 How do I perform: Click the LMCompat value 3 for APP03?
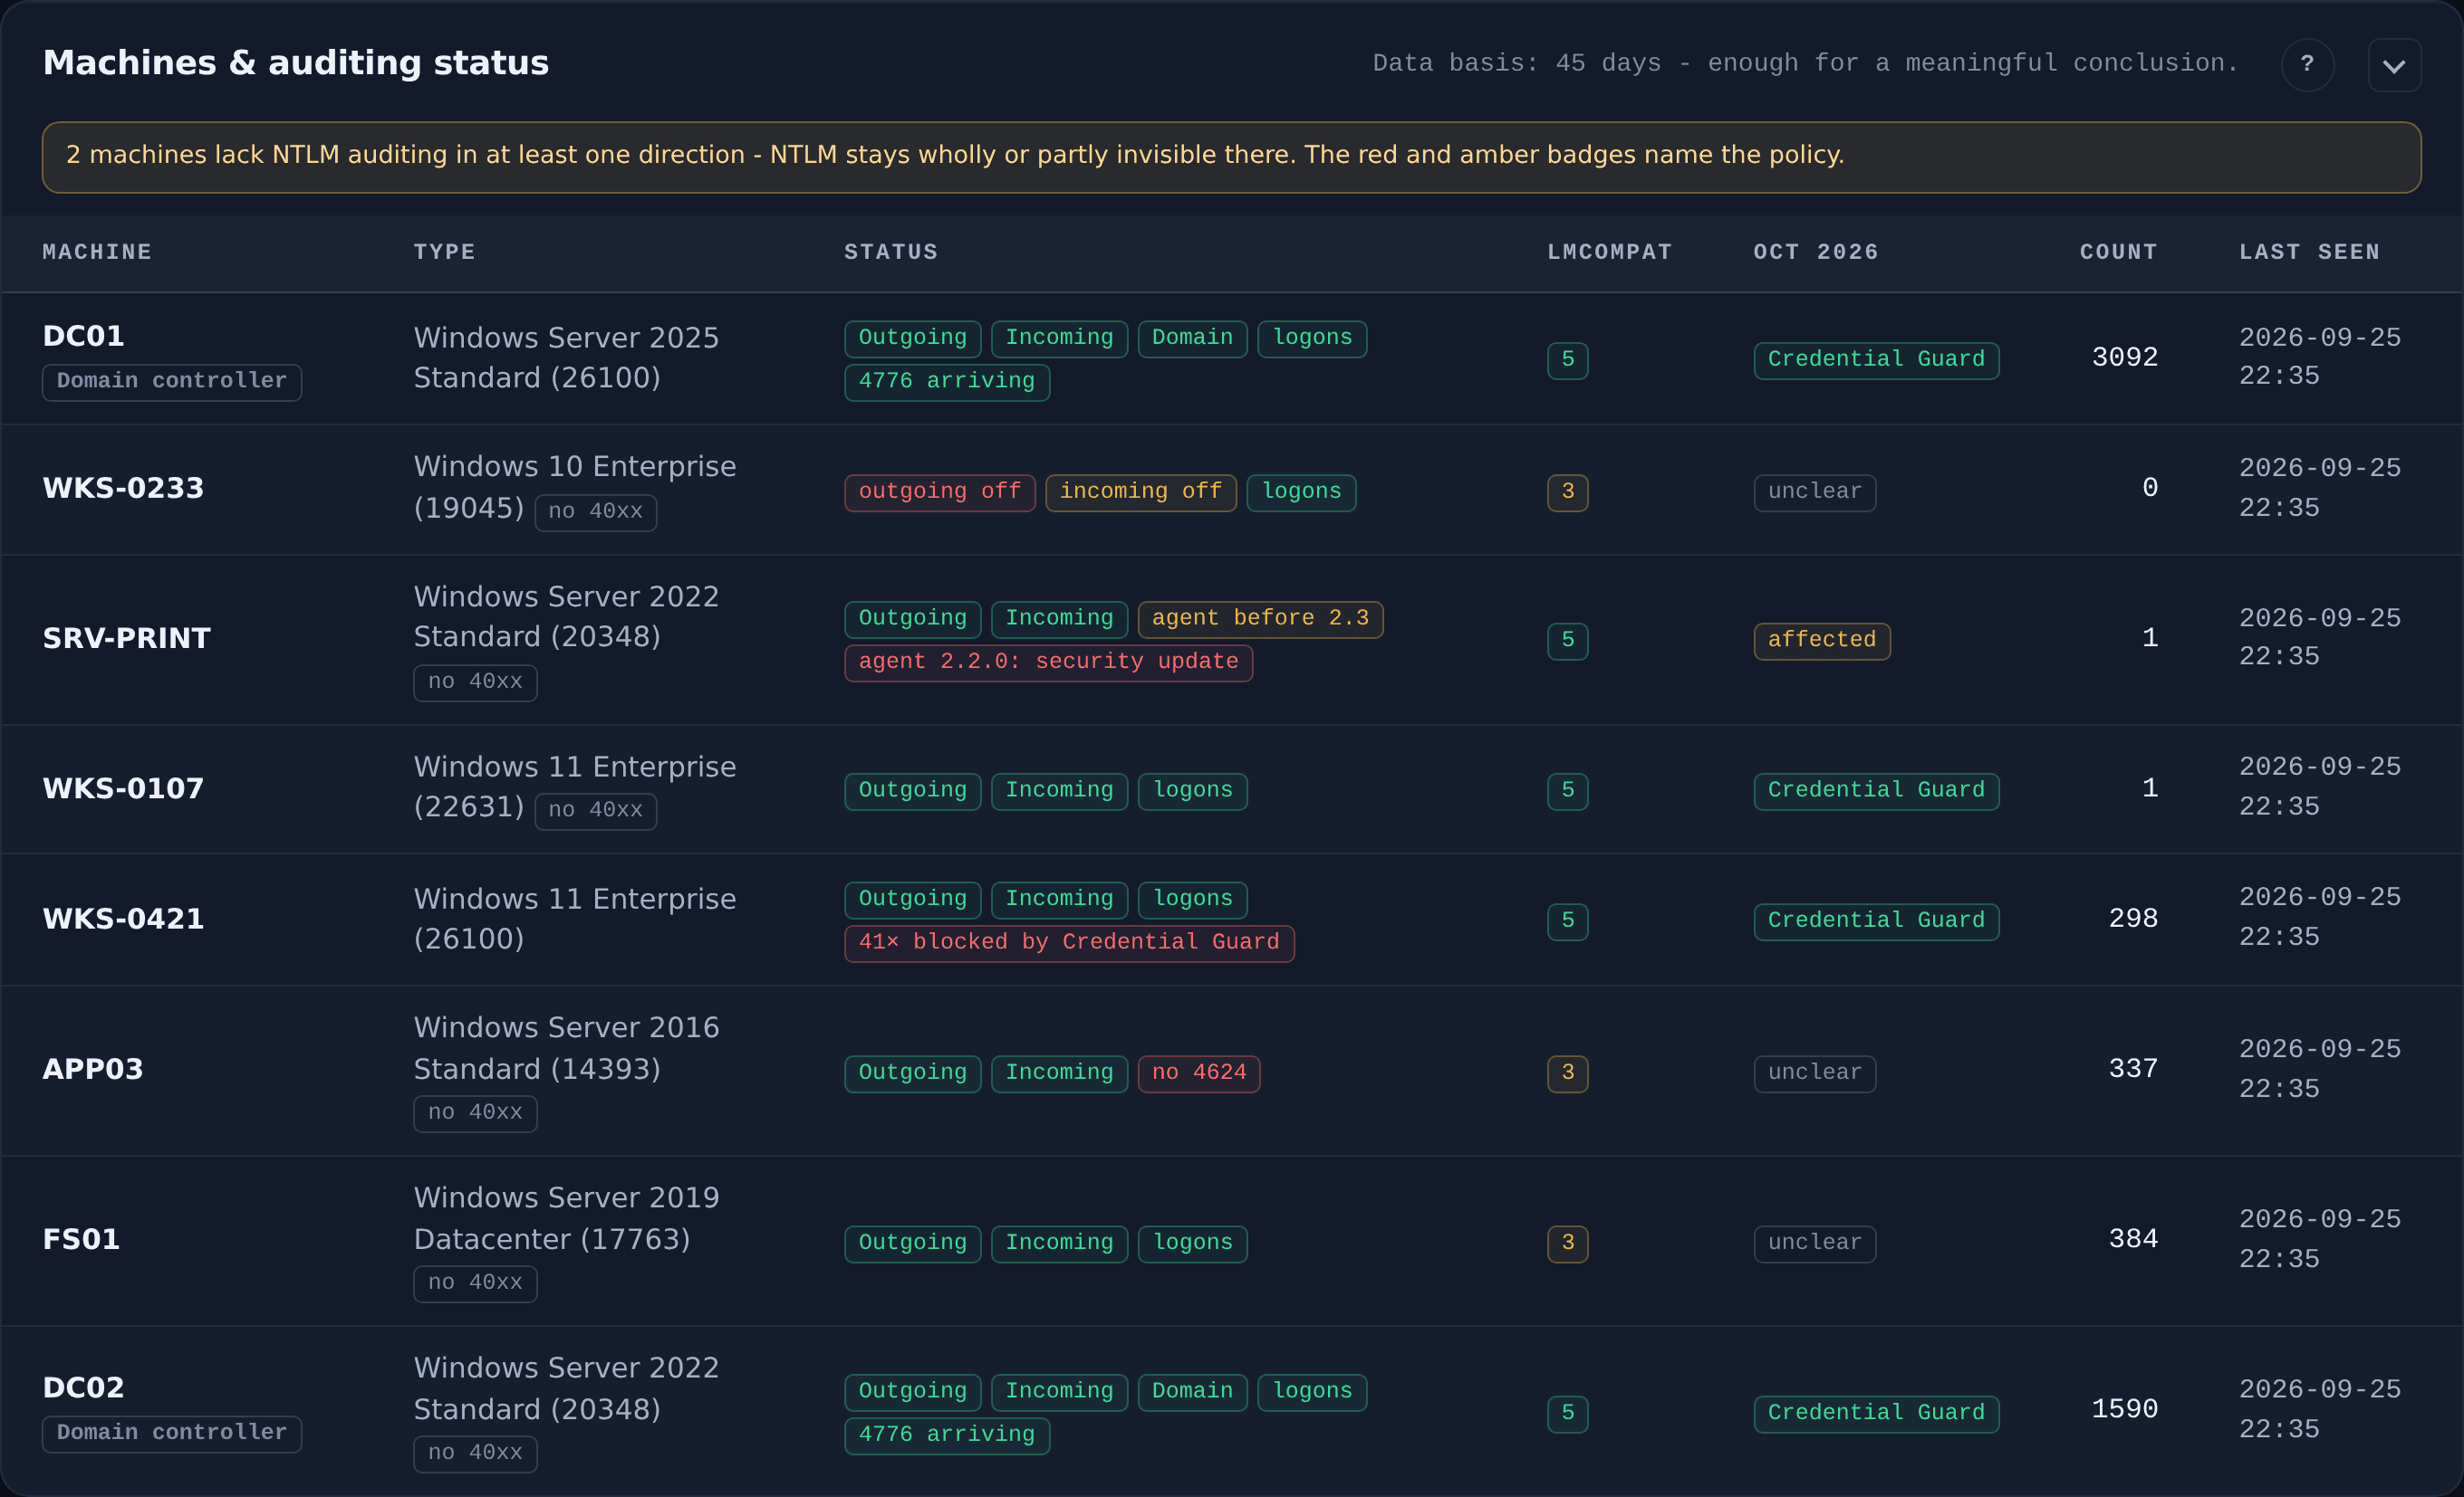[x=1567, y=1073]
